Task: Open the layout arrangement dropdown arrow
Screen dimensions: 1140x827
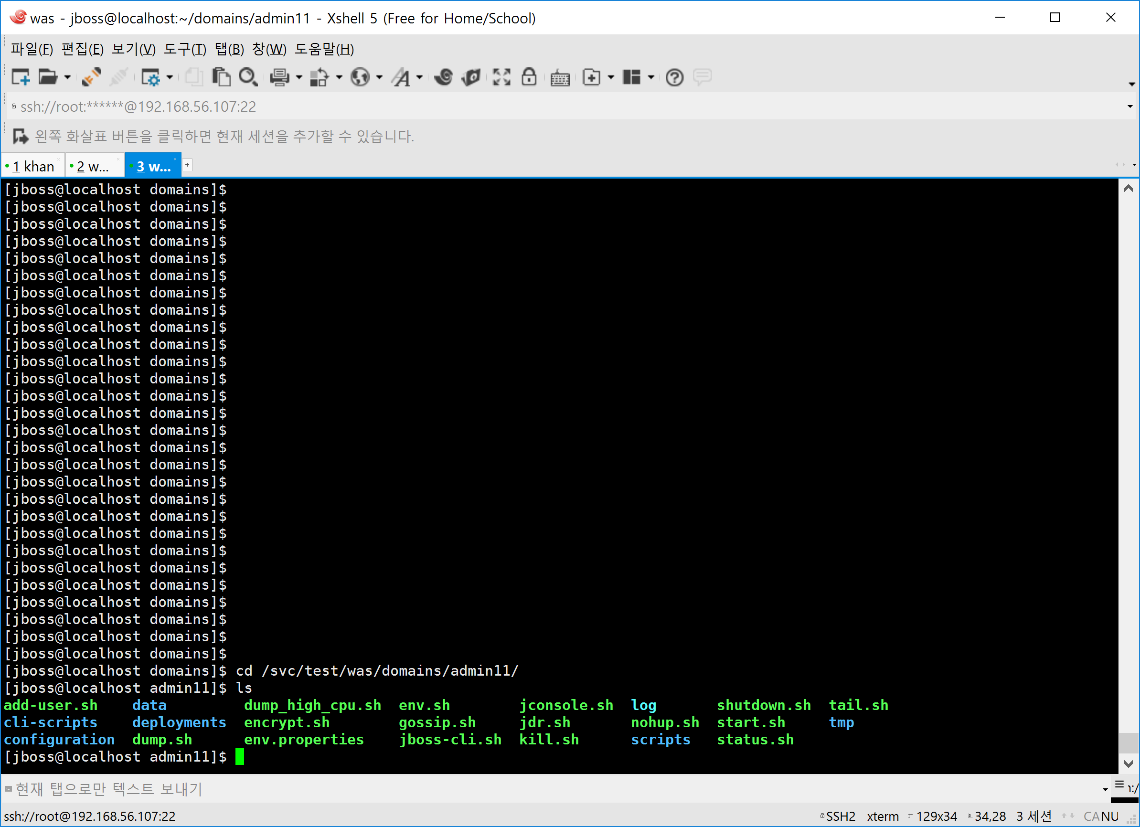Action: click(x=651, y=77)
